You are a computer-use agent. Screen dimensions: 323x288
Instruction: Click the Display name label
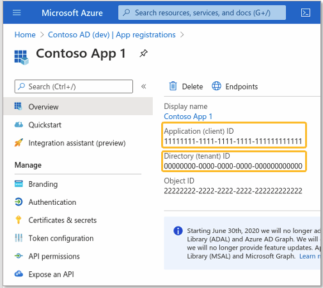click(185, 106)
